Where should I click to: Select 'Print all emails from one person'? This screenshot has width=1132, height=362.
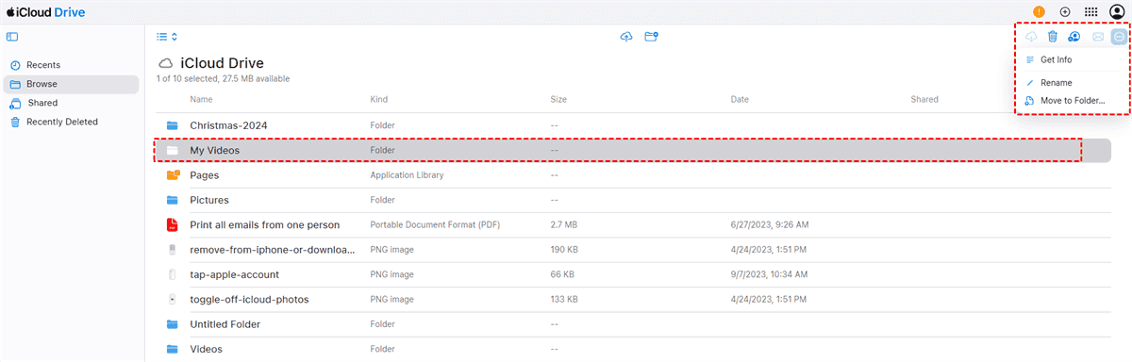click(x=265, y=224)
